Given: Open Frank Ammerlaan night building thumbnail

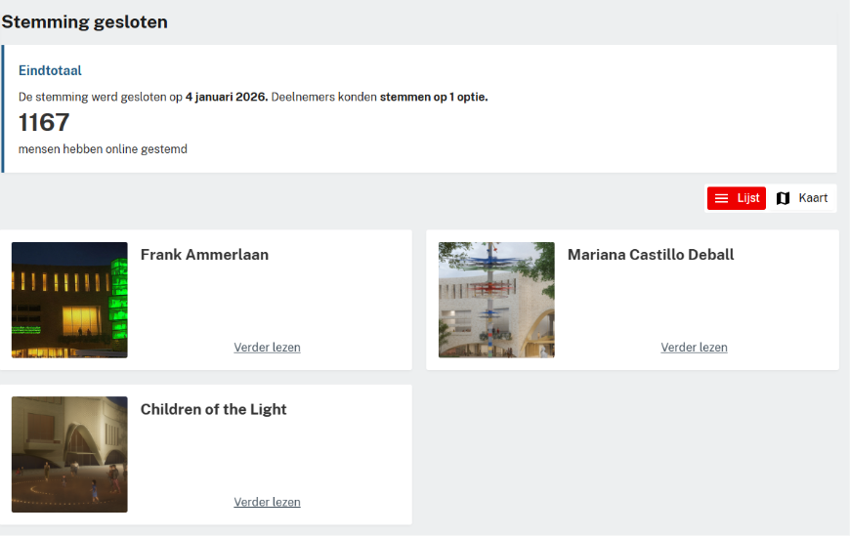Looking at the screenshot, I should tap(69, 300).
